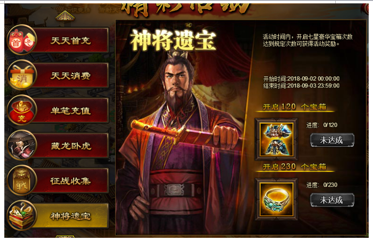
Task: Select the golden ring reward icon
Action: 276,199
